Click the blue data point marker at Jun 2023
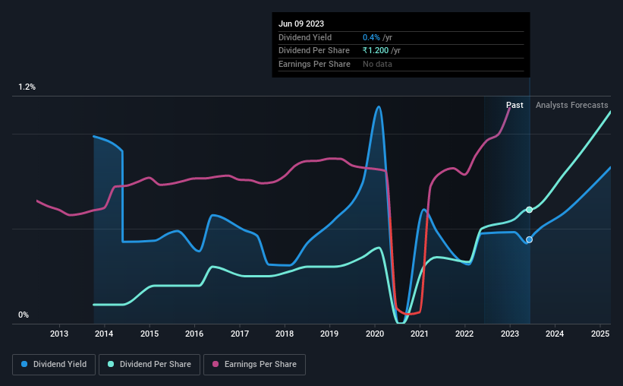 [529, 239]
